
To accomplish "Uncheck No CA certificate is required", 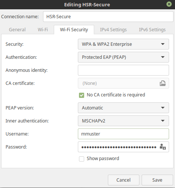I will [x=82, y=95].
